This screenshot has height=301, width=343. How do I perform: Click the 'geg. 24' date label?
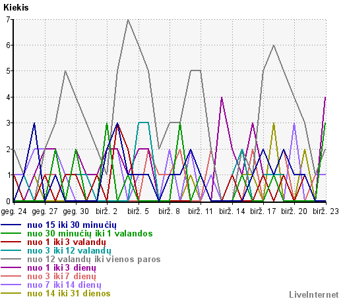pos(14,211)
